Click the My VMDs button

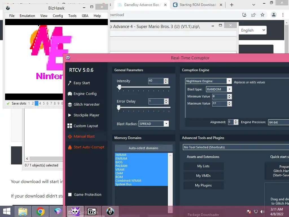[x=203, y=176]
